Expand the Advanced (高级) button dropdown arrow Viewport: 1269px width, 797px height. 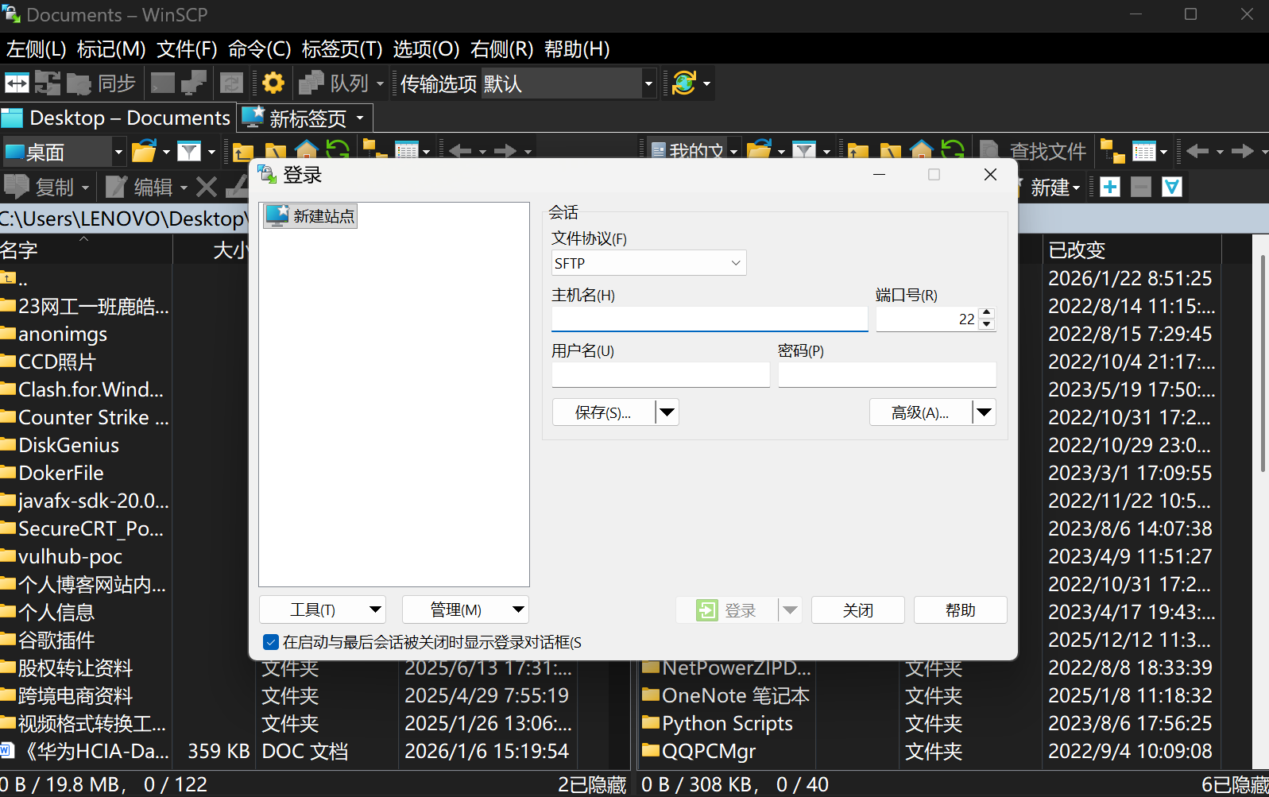pos(985,412)
